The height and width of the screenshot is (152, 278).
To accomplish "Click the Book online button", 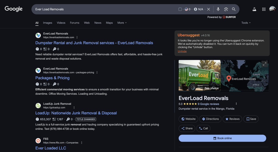I will [222, 138].
